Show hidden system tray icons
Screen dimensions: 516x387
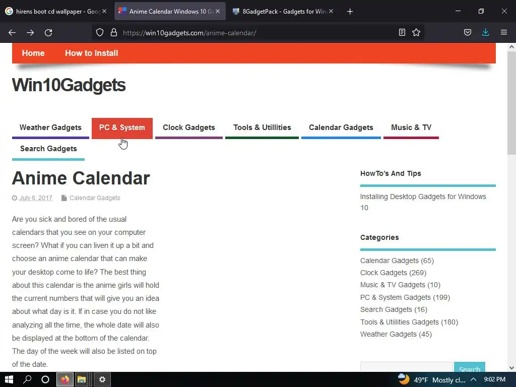point(473,380)
